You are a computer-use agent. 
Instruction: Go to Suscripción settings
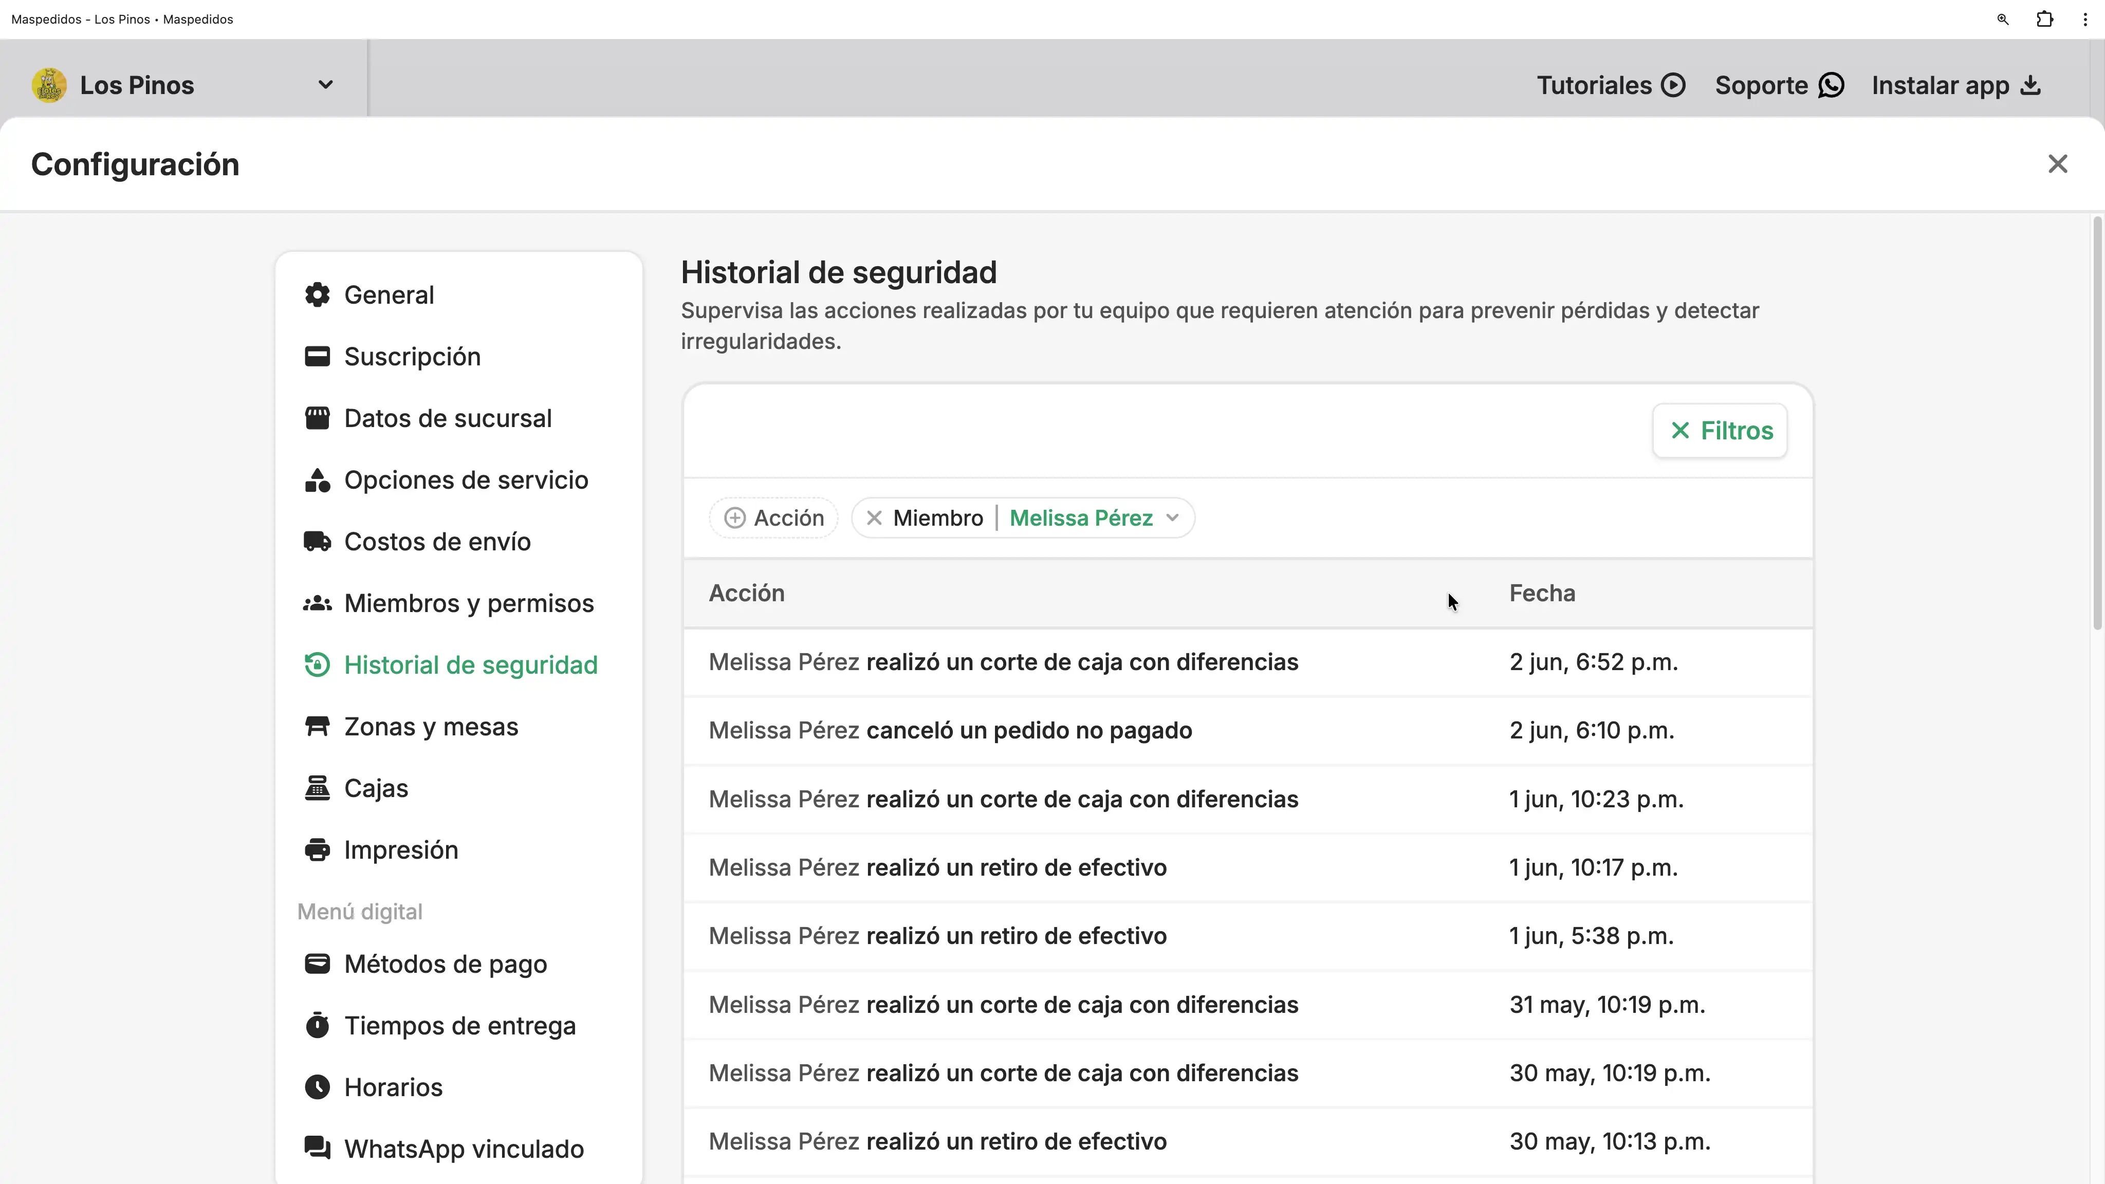click(458, 356)
